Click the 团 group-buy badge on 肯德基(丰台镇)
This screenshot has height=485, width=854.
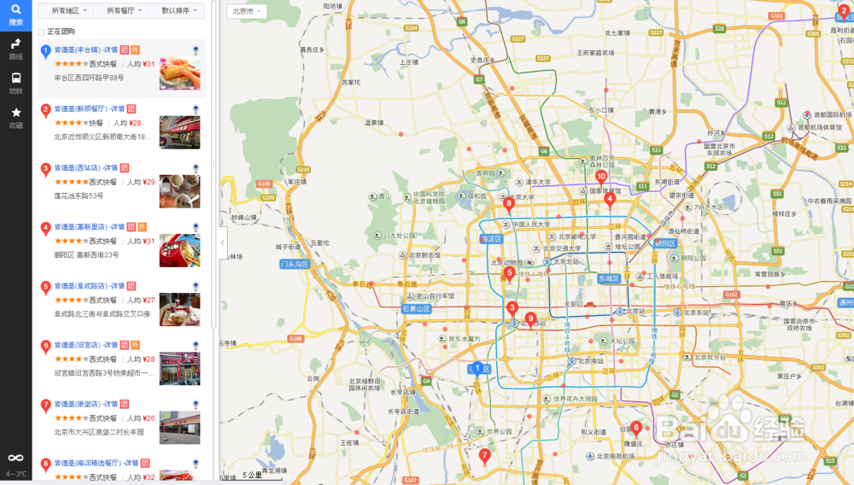[x=124, y=50]
